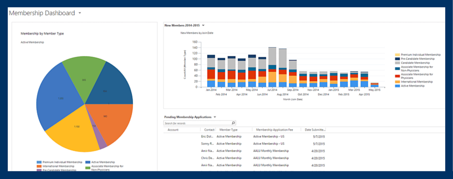453x179 pixels.
Task: Expand the New Members 2014-2015 view dropdown
Action: (204, 25)
